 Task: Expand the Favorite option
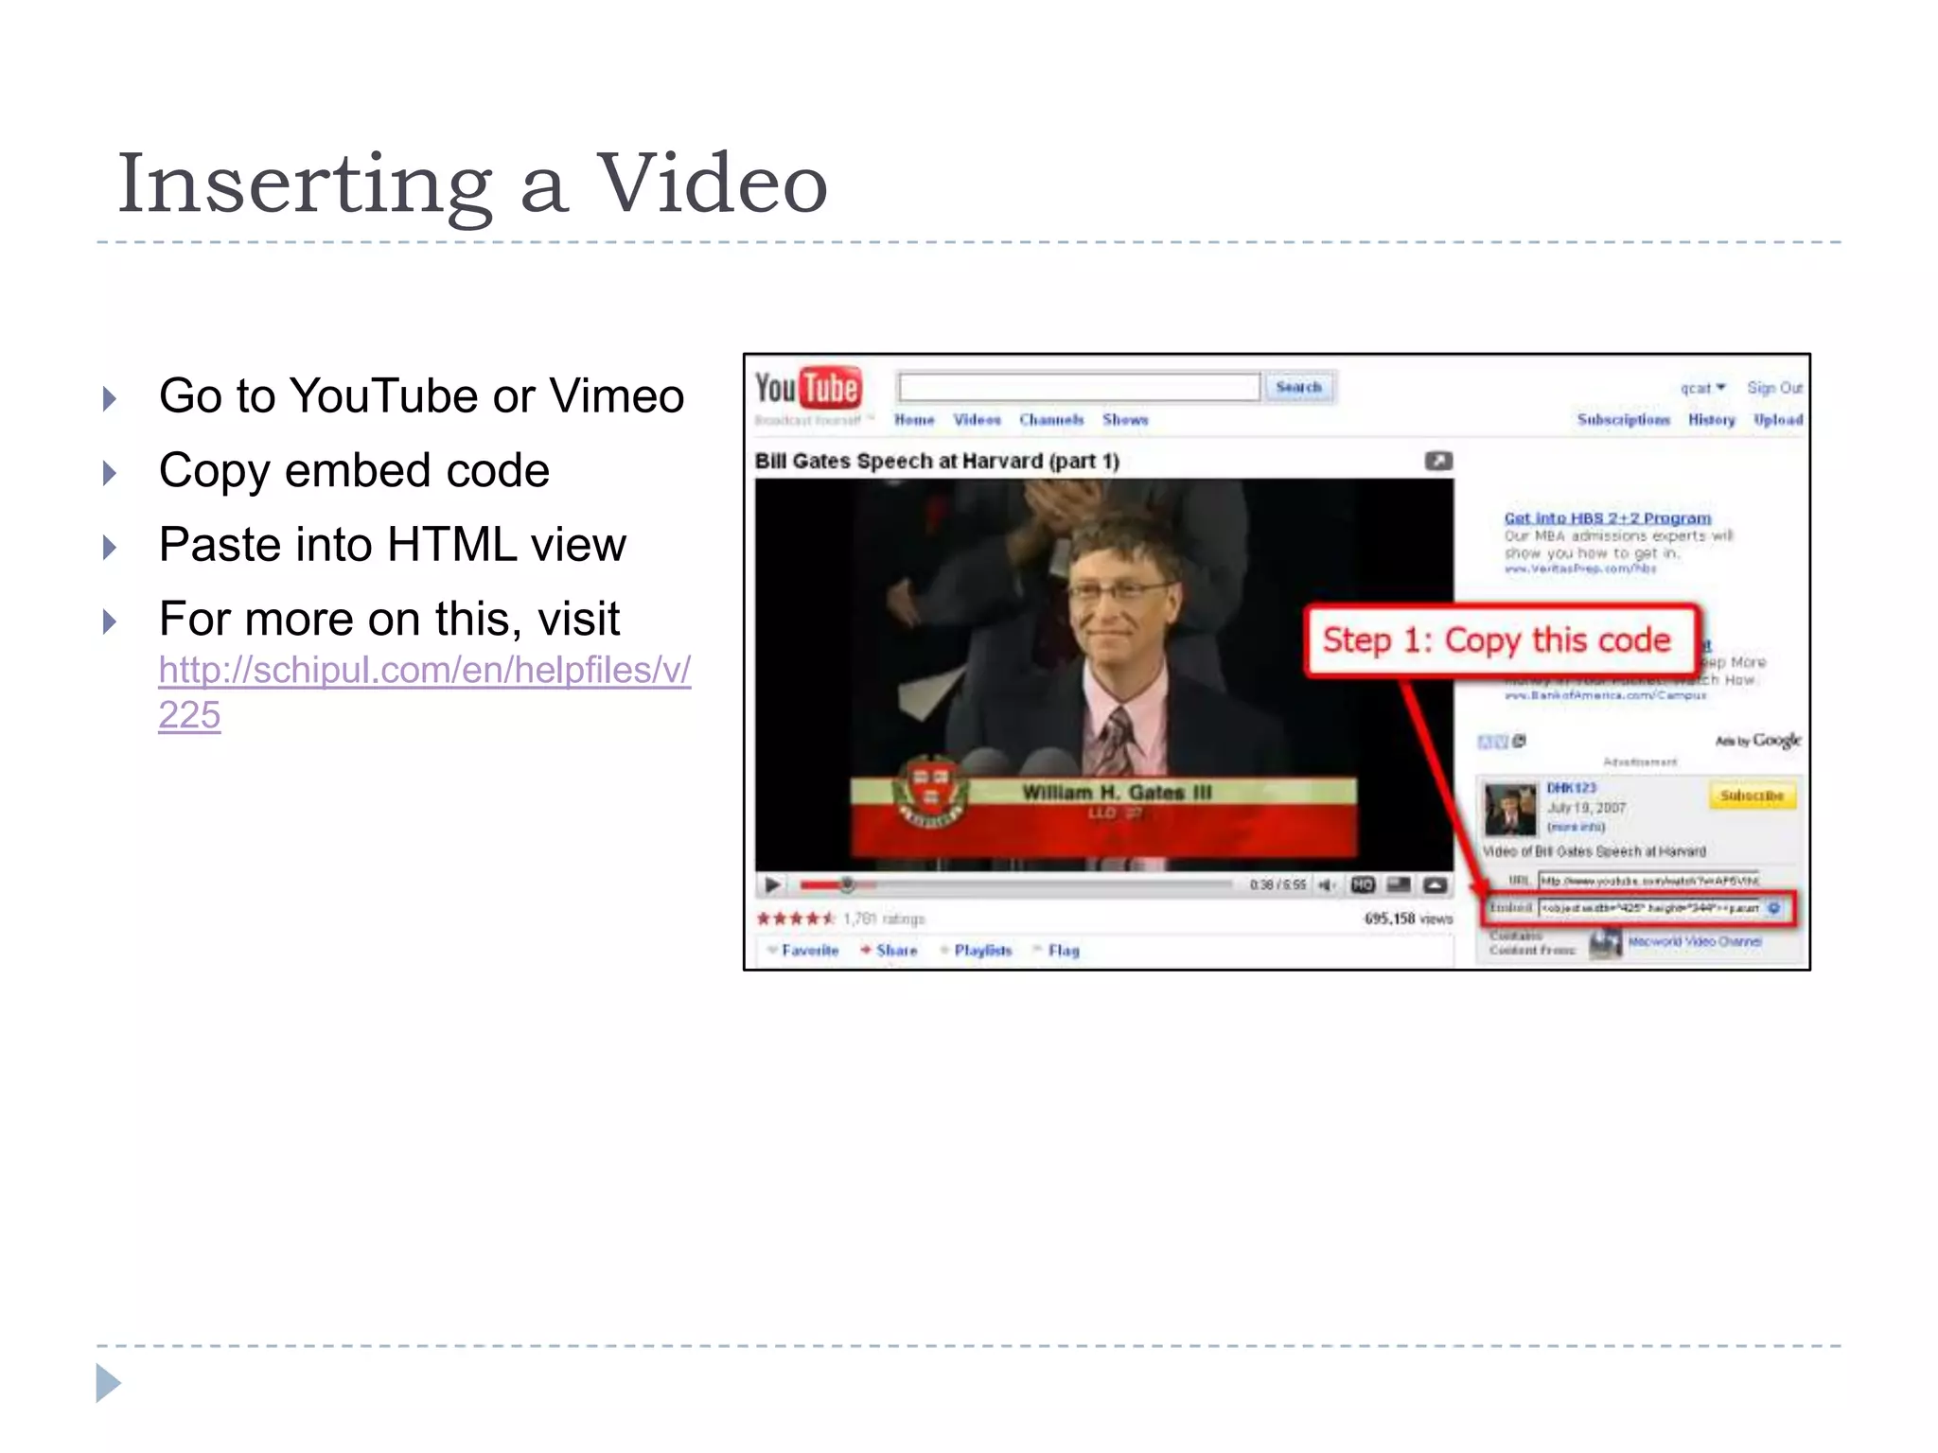point(803,950)
